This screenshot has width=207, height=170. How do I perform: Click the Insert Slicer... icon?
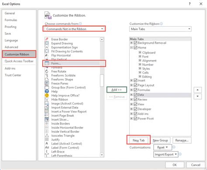point(47,120)
